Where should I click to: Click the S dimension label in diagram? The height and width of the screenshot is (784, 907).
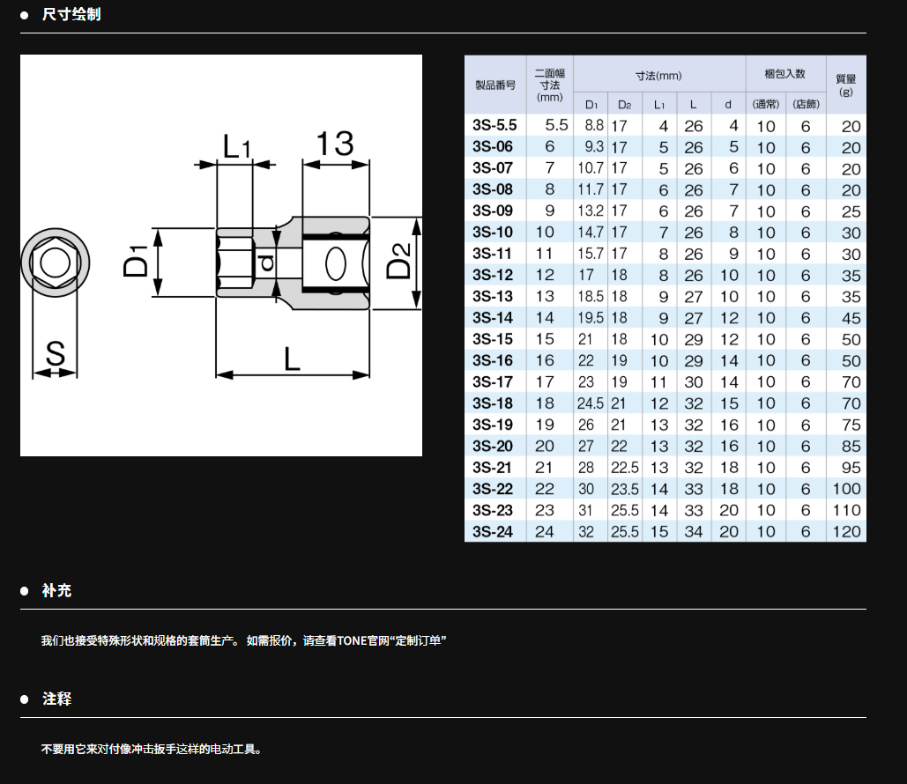pyautogui.click(x=56, y=354)
